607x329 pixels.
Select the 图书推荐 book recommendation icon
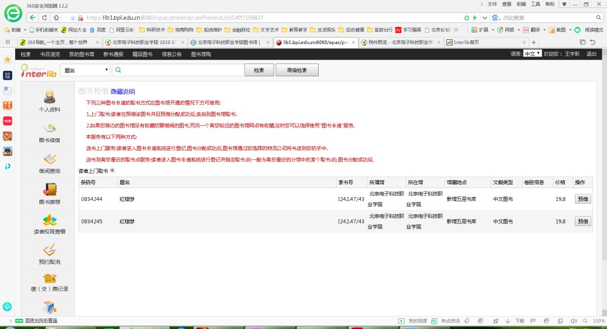point(49,189)
